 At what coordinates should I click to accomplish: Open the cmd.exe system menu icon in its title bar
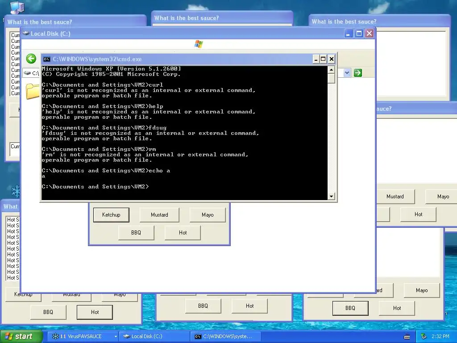[x=46, y=59]
